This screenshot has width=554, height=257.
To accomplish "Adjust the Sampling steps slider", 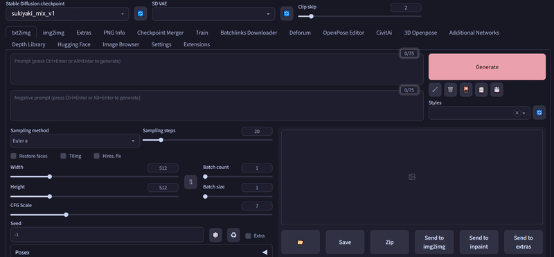I will (207, 140).
